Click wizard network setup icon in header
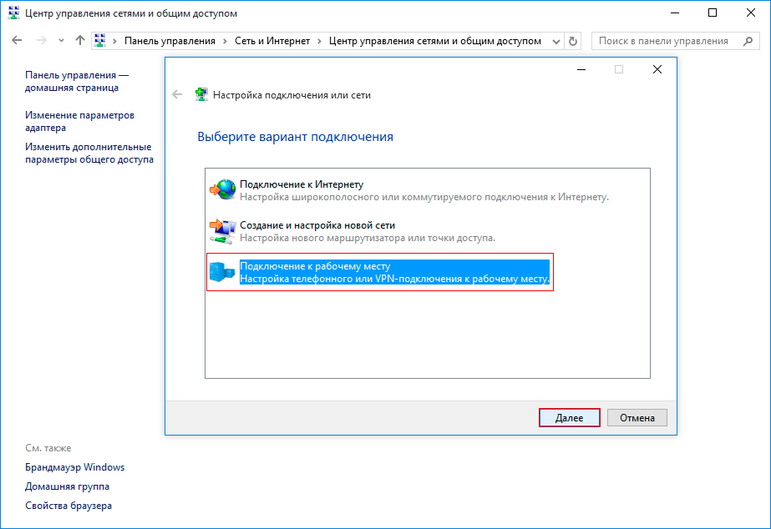 click(x=201, y=94)
